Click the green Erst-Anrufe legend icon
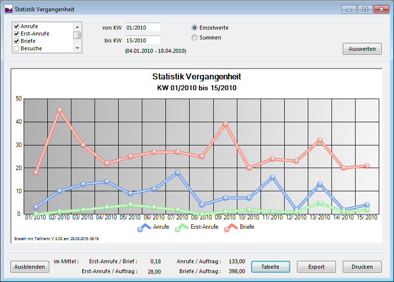394x282 pixels. pyautogui.click(x=183, y=227)
